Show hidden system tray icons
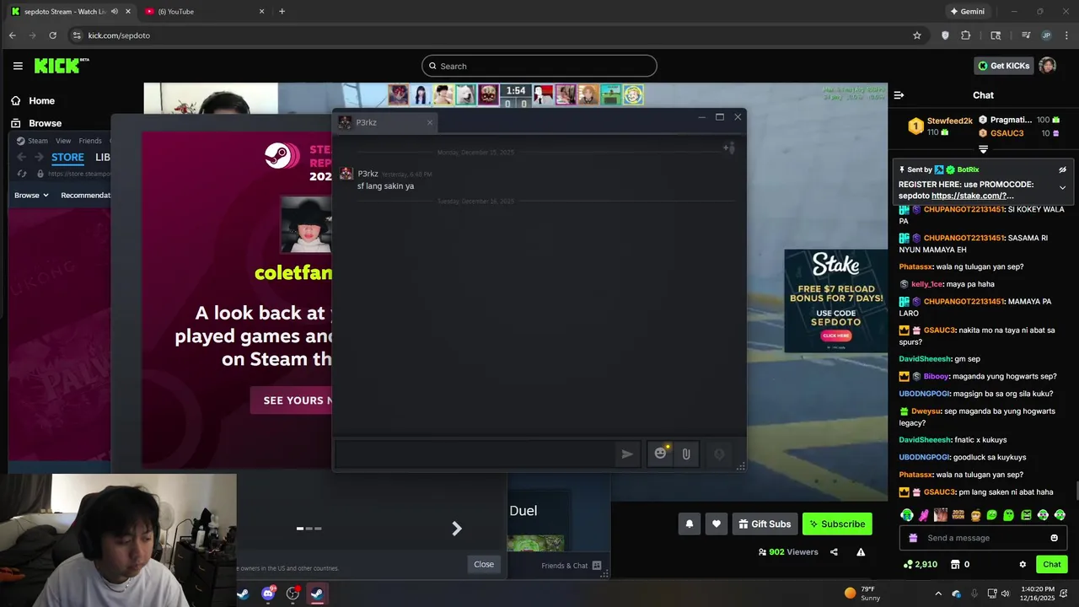This screenshot has width=1079, height=607. [x=938, y=594]
